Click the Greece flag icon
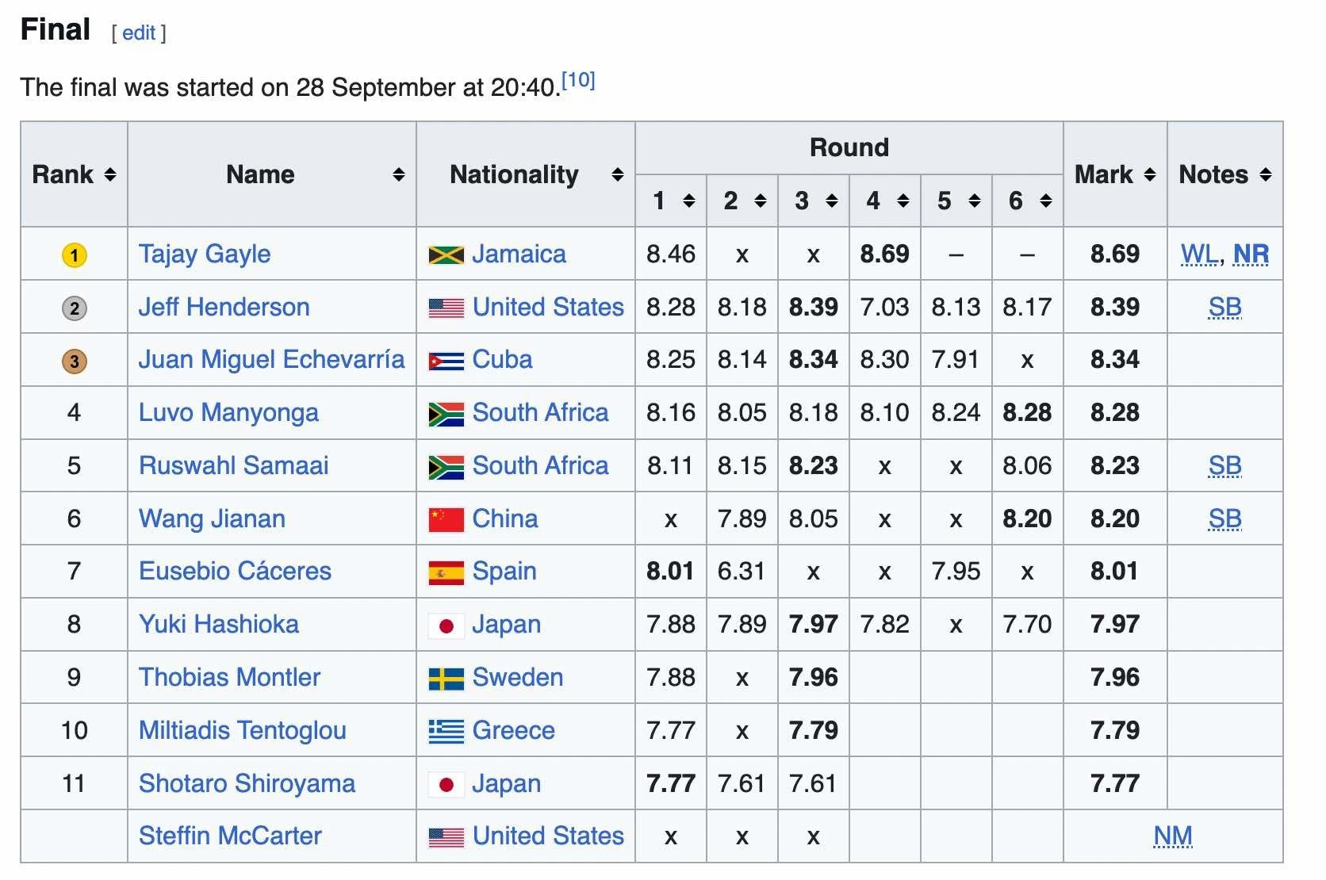Viewport: 1326px width, 880px height. pos(446,731)
